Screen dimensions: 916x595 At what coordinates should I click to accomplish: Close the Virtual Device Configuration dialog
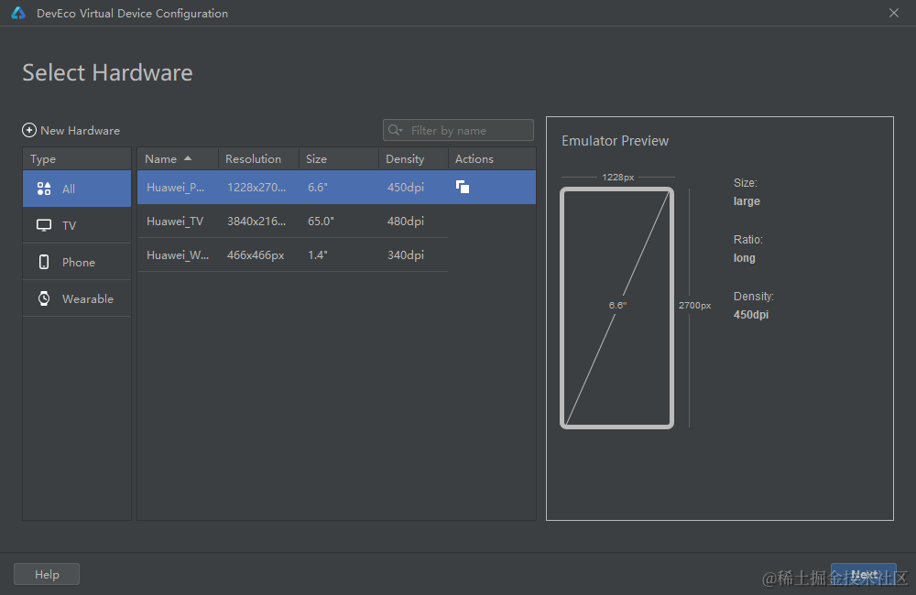pos(894,13)
